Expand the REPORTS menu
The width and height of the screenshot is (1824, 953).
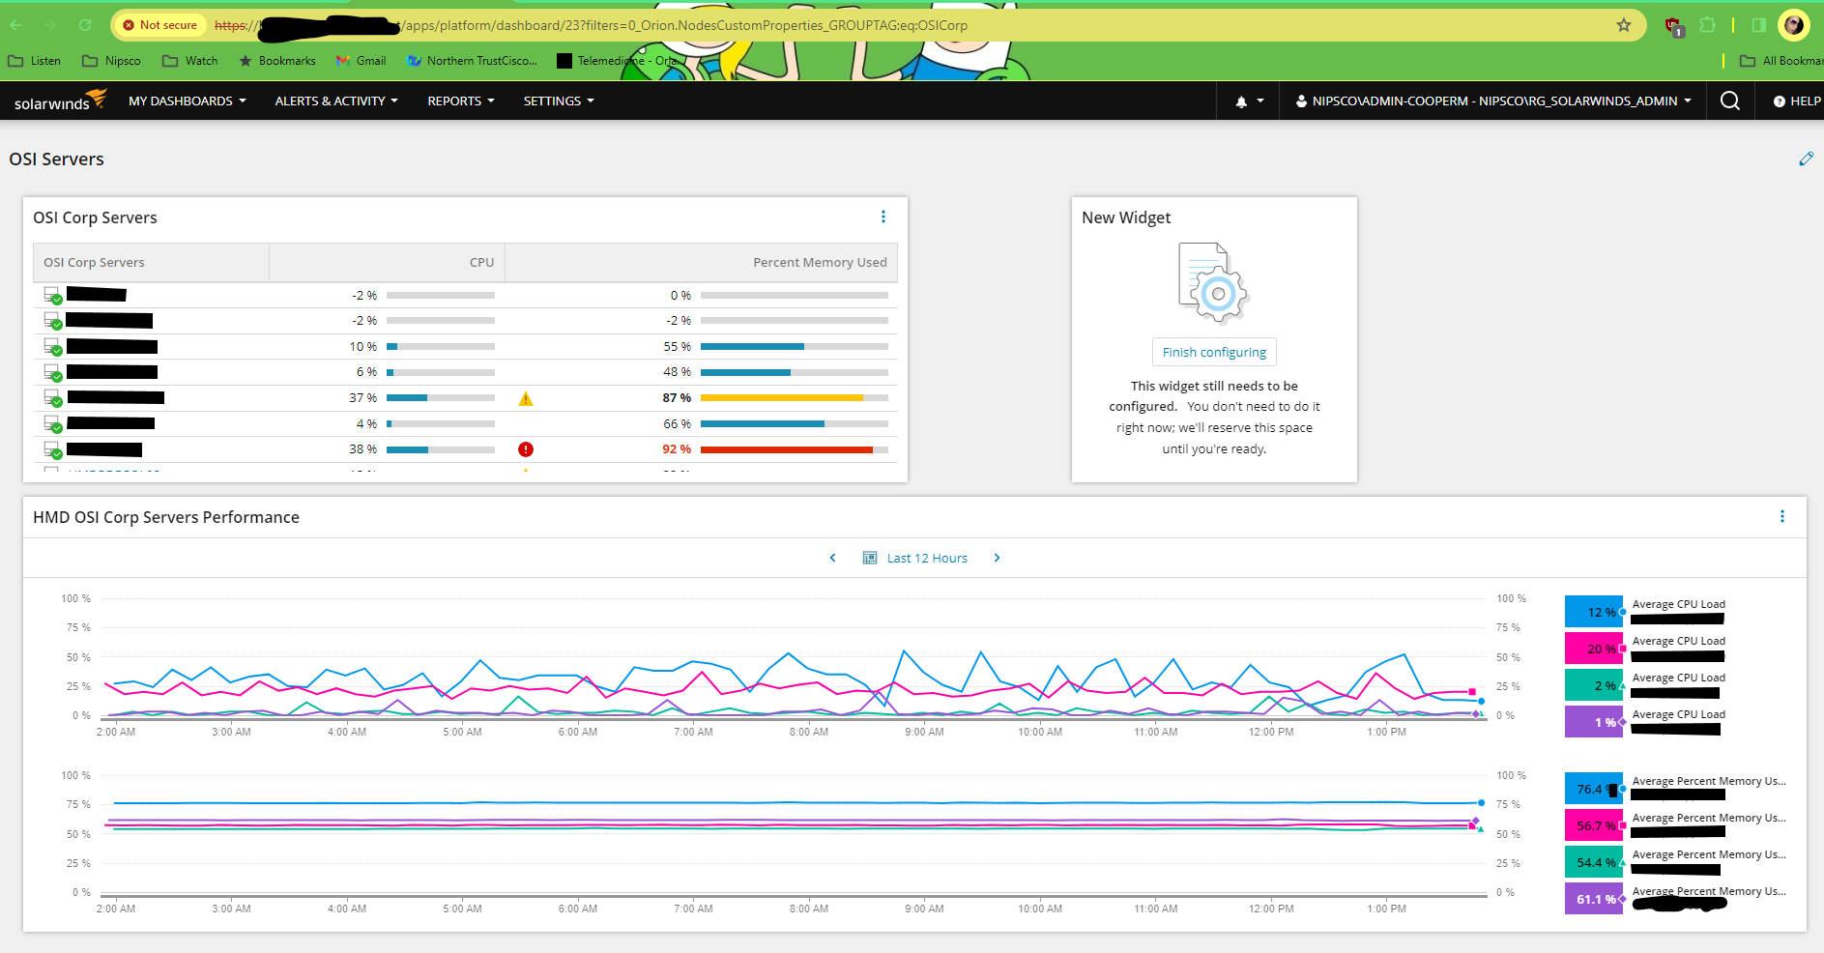click(461, 101)
